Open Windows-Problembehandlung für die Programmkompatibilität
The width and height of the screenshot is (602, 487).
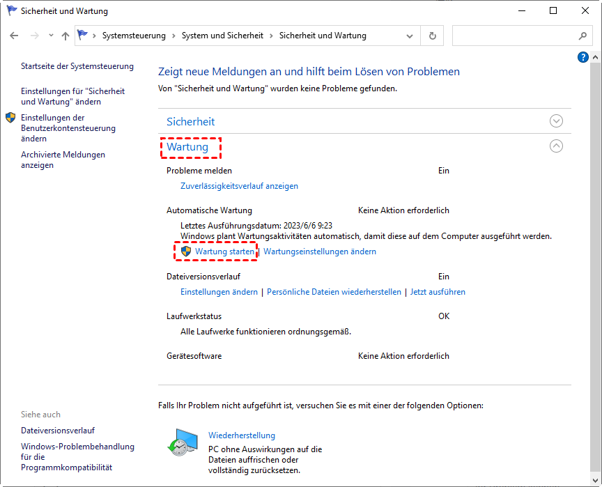(77, 456)
